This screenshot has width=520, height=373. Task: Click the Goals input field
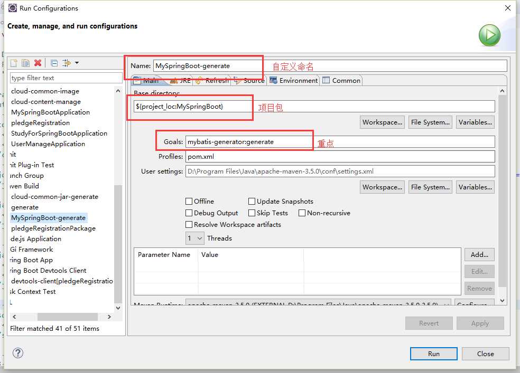(340, 141)
